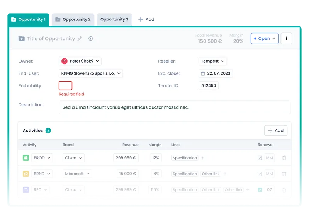309x220 pixels.
Task: Click the Required field error message
Action: [x=71, y=94]
